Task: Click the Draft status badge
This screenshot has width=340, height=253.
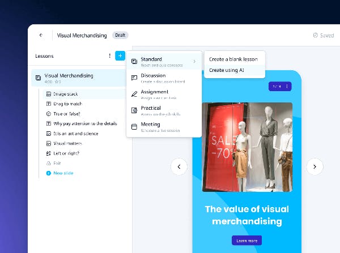Action: pos(120,35)
